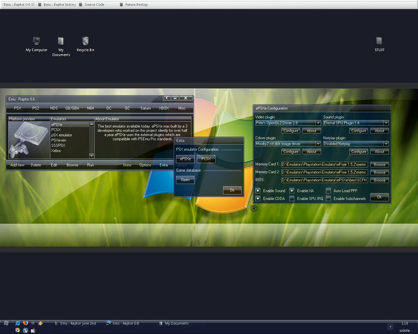Browse for the BIOS file
The height and width of the screenshot is (334, 418).
click(379, 180)
